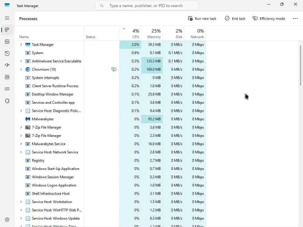
Task: Expand Service Host: Workstation row
Action: point(21,202)
